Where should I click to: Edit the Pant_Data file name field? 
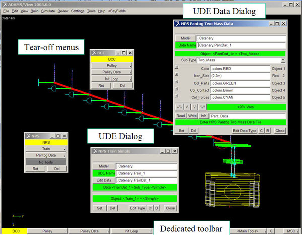coord(248,116)
